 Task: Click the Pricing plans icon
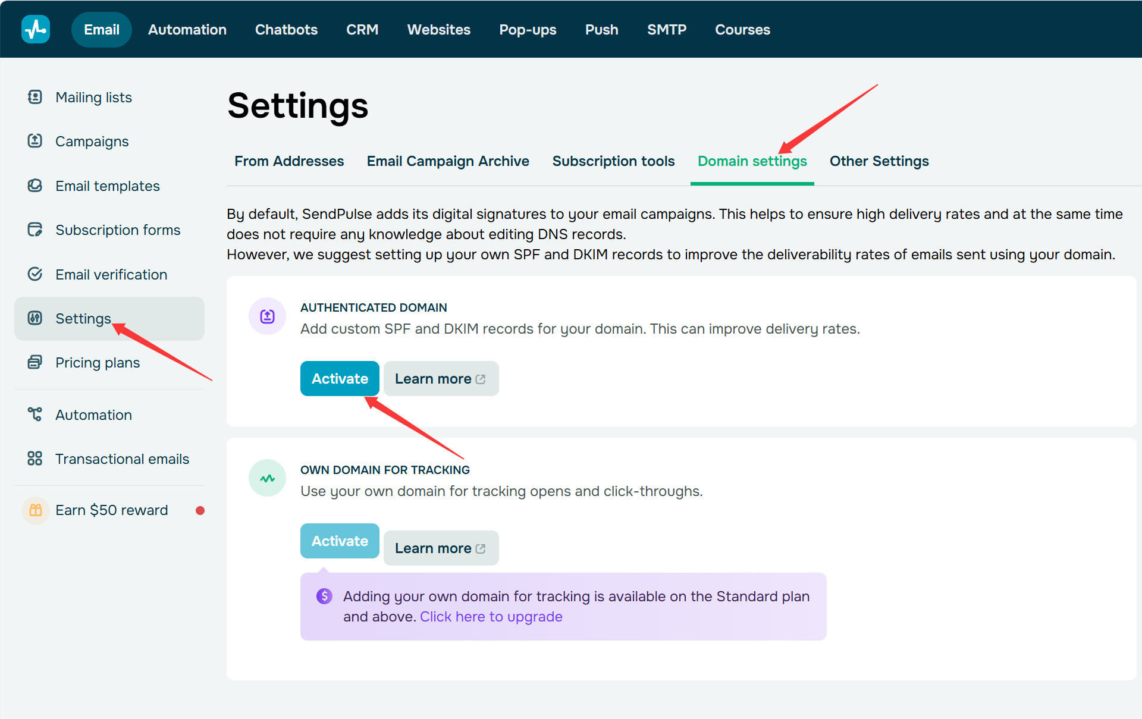[x=35, y=362]
